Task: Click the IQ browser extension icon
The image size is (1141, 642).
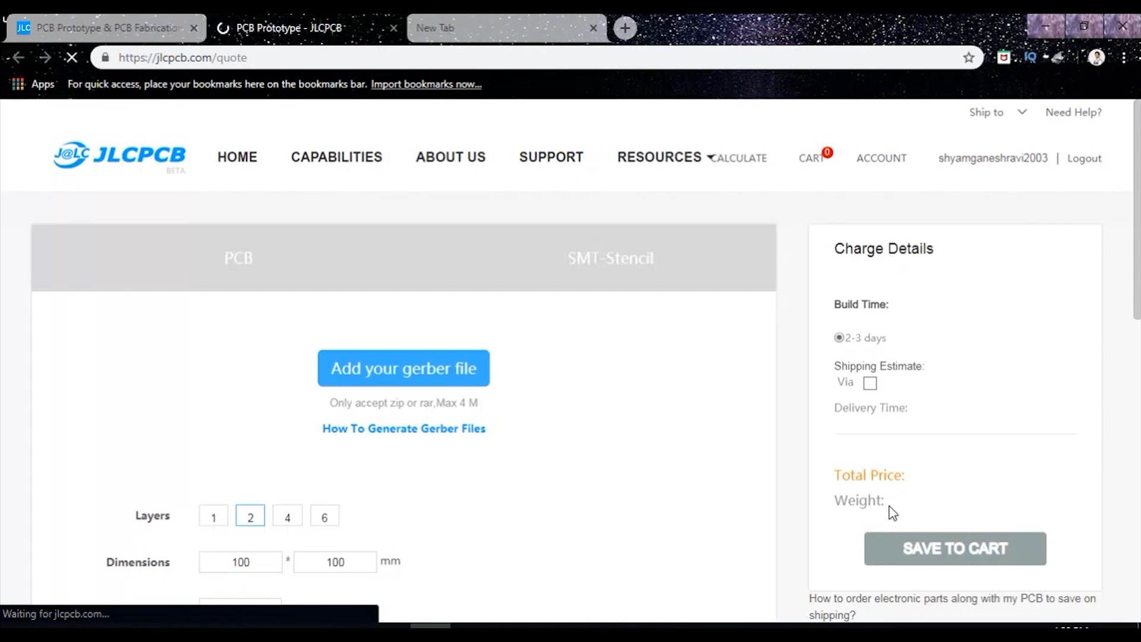Action: pos(1030,58)
